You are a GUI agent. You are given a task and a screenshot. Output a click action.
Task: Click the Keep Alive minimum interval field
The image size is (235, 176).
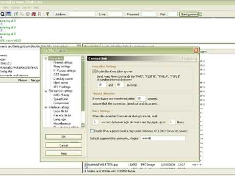[x=101, y=85]
